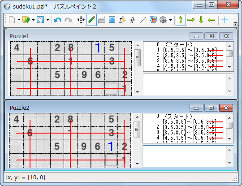Click the Puzzle2 window title
Screen dimensions: 242x186
(19, 108)
